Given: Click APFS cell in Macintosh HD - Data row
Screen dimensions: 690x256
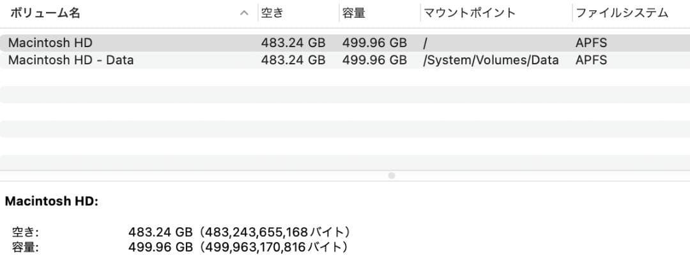Looking at the screenshot, I should tap(591, 60).
